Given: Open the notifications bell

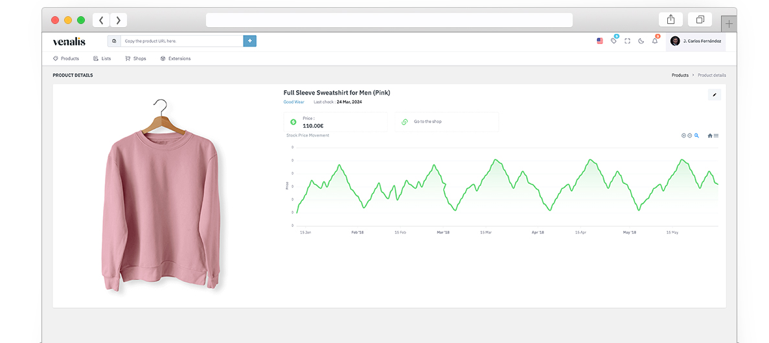Looking at the screenshot, I should point(654,41).
